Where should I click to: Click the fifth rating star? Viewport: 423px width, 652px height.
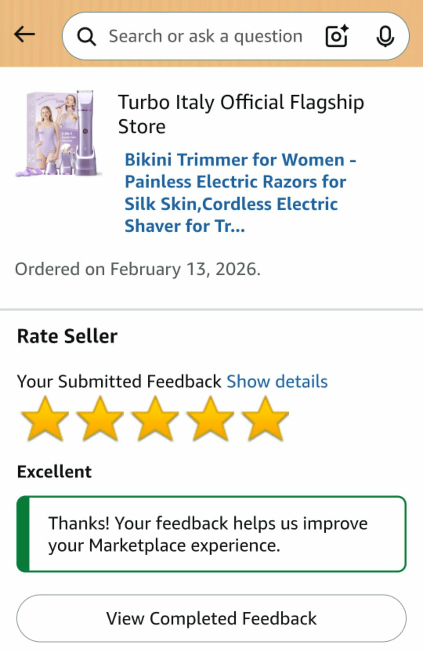click(266, 419)
